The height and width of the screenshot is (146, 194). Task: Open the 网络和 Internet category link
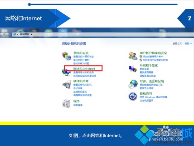tap(84, 69)
